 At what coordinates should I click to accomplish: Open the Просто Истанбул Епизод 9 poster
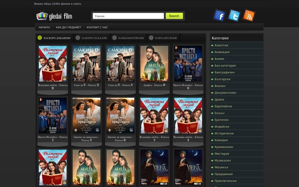tap(53, 115)
